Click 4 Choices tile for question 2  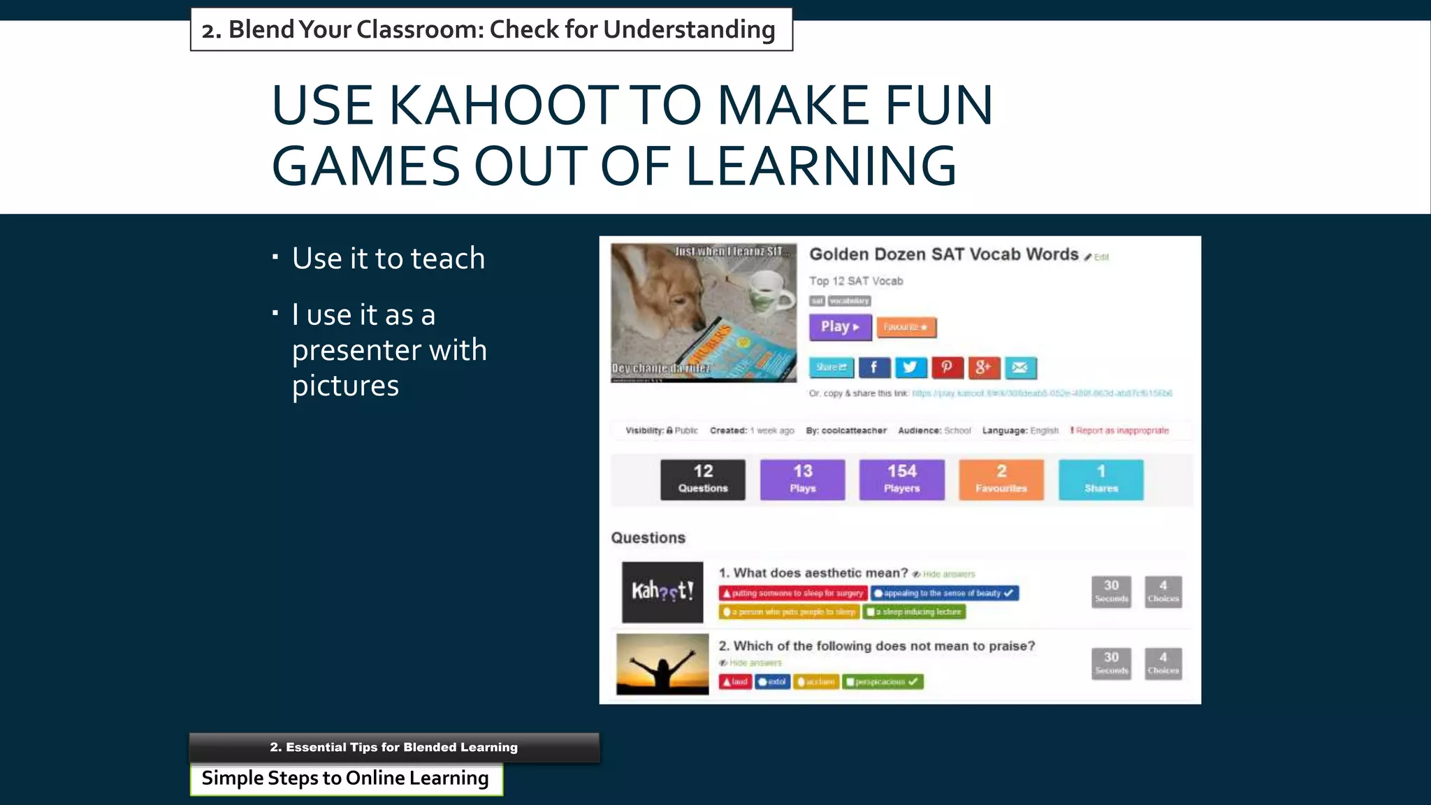click(x=1163, y=663)
